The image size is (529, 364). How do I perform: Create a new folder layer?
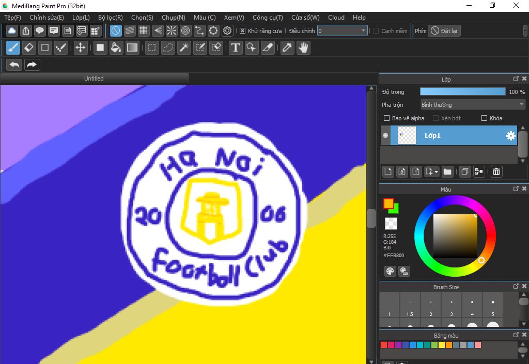pyautogui.click(x=447, y=171)
